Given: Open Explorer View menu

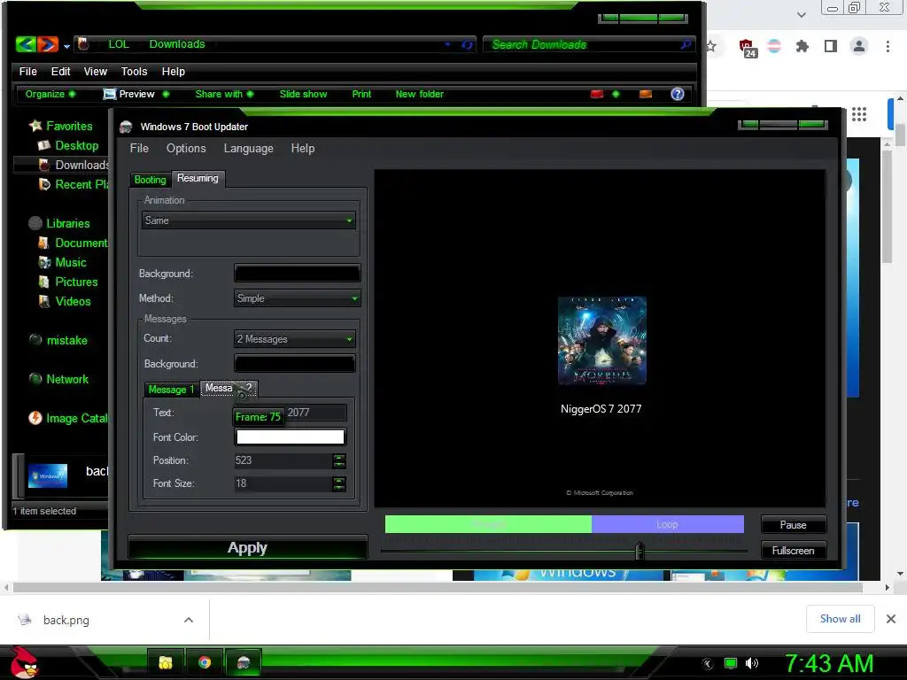Looking at the screenshot, I should click(x=96, y=72).
